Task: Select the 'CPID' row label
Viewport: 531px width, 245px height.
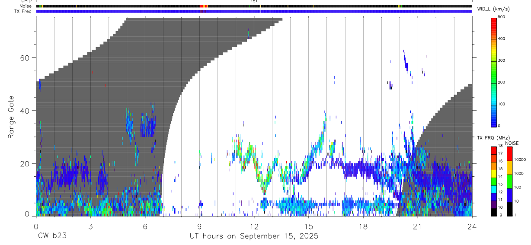Action: click(26, 1)
